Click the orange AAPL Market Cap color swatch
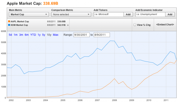Image resolution: width=177 pixels, height=102 pixels. click(x=9, y=21)
